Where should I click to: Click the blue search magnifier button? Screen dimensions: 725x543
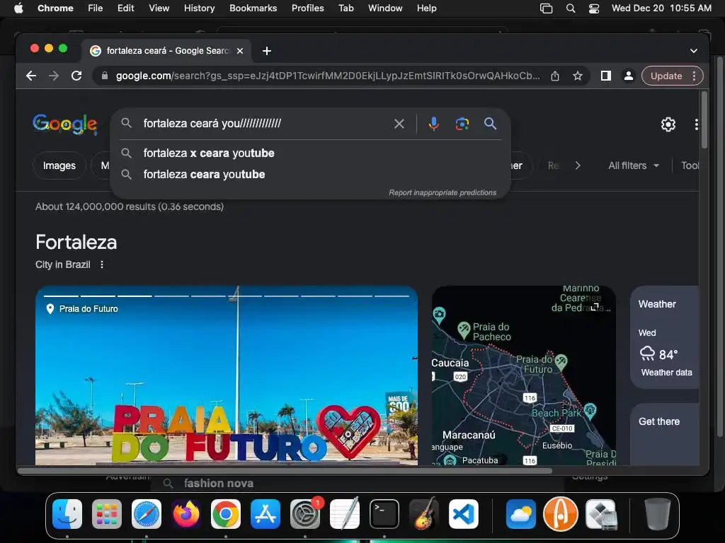490,123
